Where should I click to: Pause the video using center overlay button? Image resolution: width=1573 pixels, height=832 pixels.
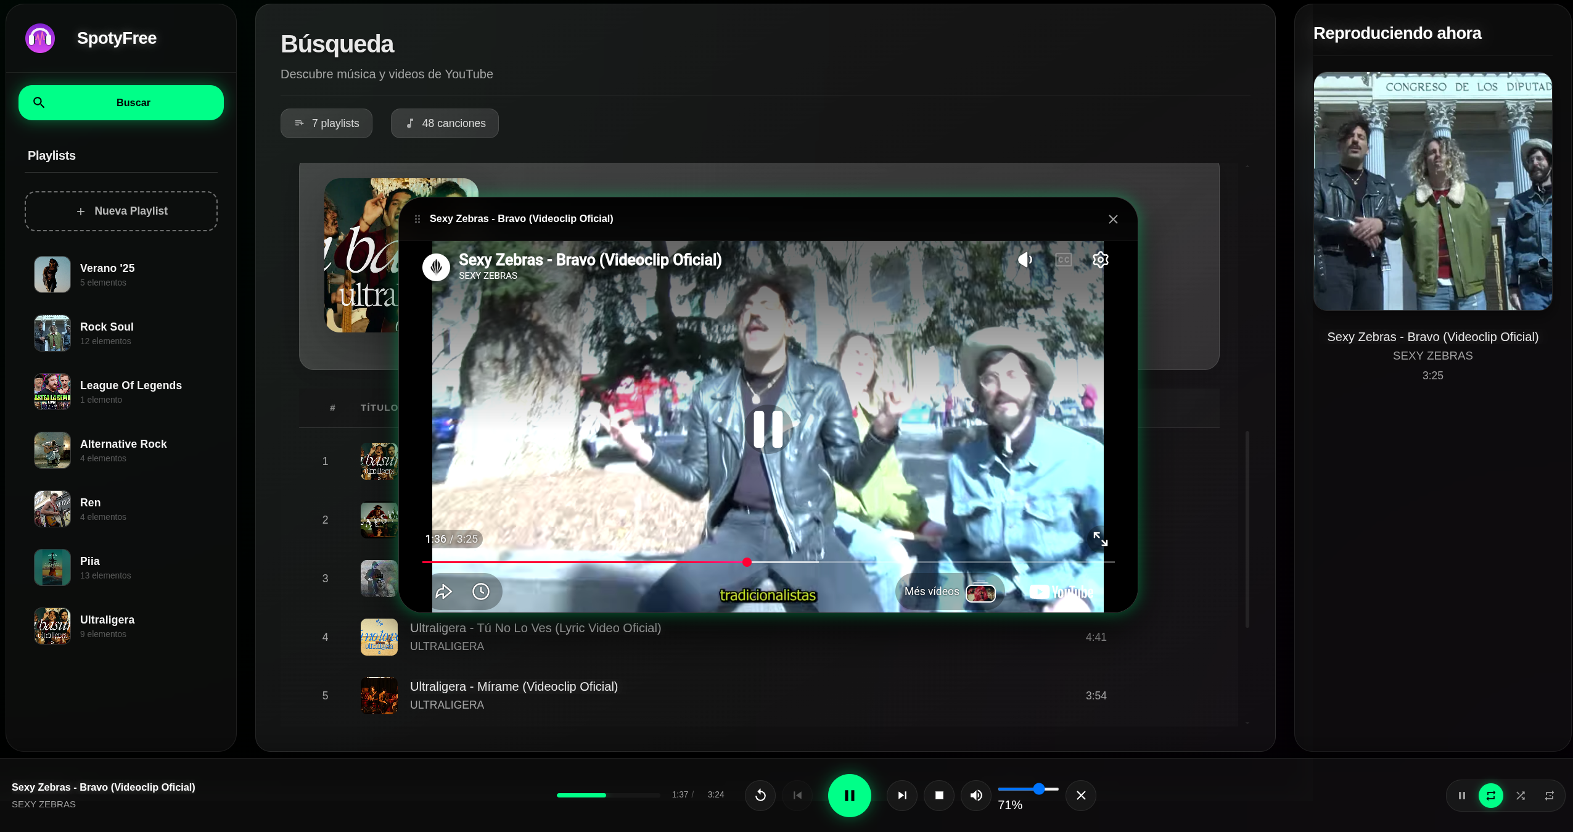click(768, 429)
